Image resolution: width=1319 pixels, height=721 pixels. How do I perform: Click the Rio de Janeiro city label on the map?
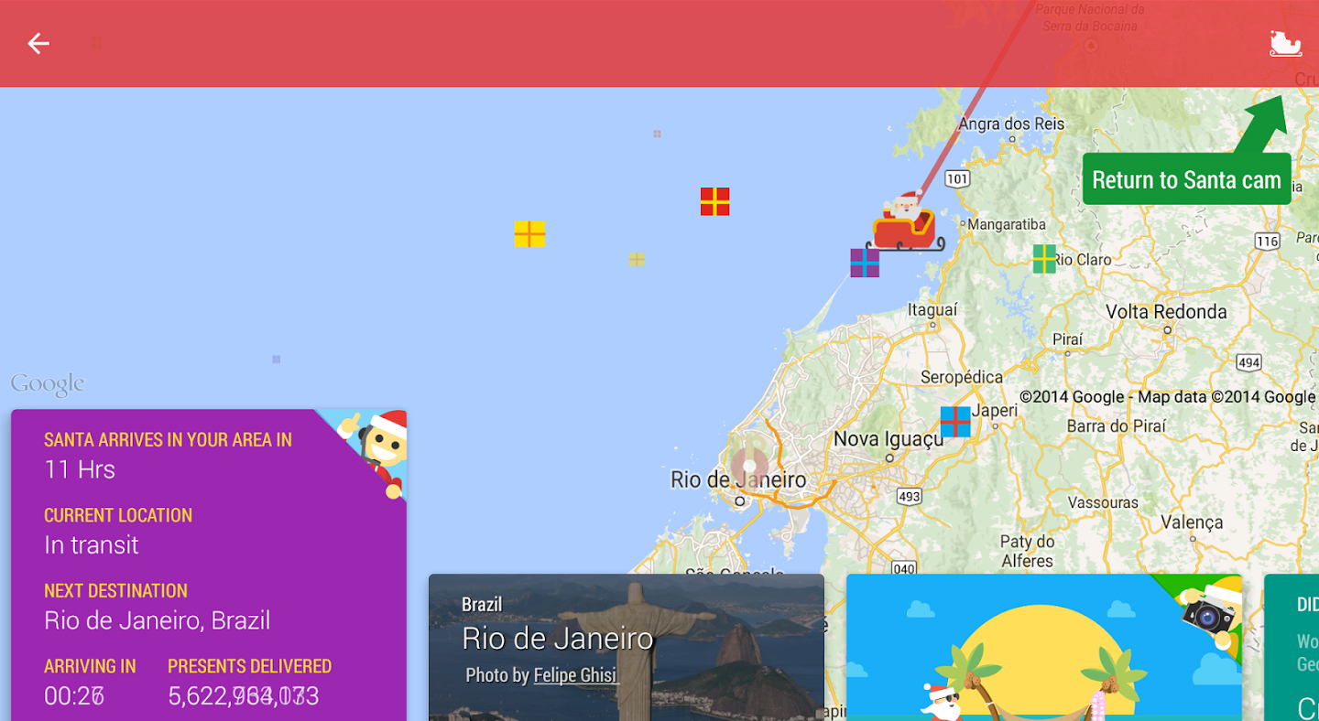tap(738, 479)
